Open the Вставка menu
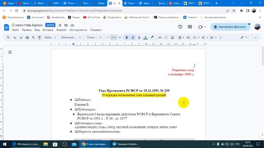264x148 pixels. click(48, 30)
